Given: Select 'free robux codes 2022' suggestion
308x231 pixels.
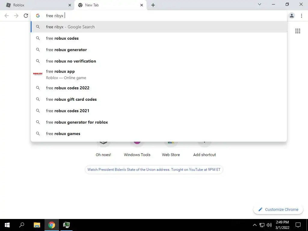Looking at the screenshot, I should click(159, 88).
